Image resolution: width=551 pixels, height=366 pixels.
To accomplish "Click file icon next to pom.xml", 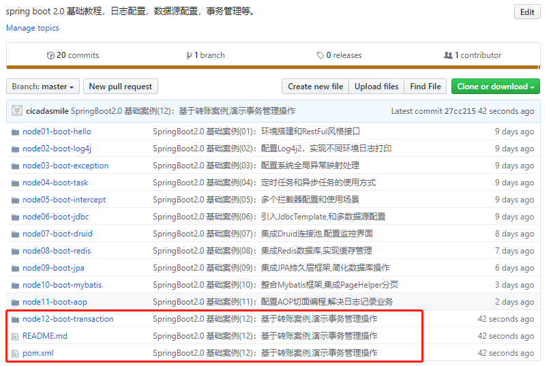I will pos(15,354).
